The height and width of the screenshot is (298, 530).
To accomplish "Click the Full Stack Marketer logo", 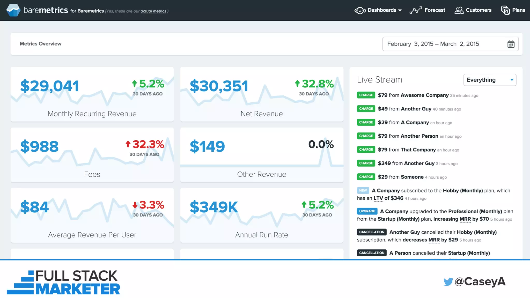I will pyautogui.click(x=63, y=282).
